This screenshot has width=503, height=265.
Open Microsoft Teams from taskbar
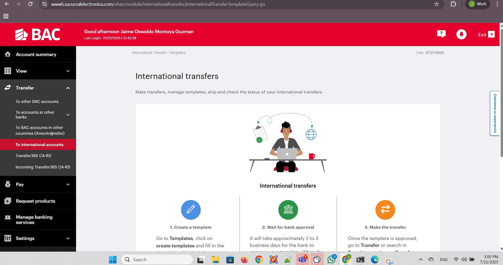(x=302, y=260)
